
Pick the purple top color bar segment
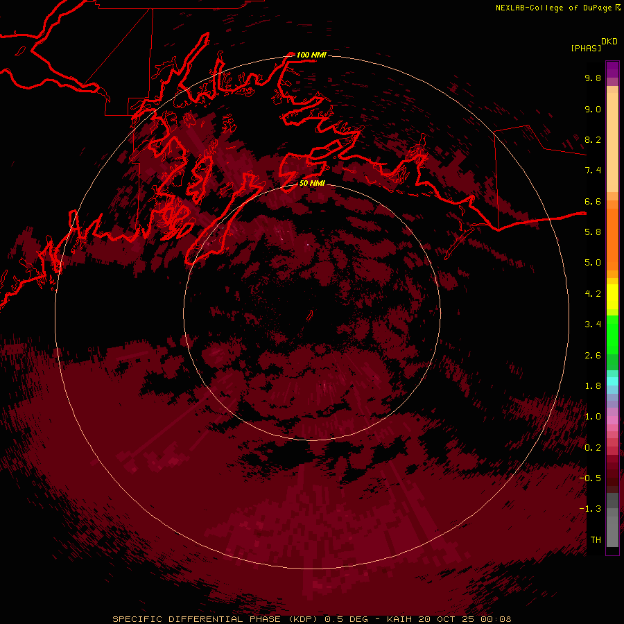tap(612, 69)
